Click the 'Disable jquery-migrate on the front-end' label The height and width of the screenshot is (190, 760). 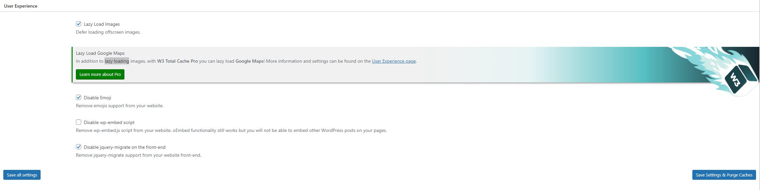point(124,147)
